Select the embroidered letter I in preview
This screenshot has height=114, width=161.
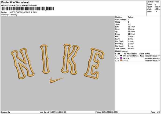(45, 59)
